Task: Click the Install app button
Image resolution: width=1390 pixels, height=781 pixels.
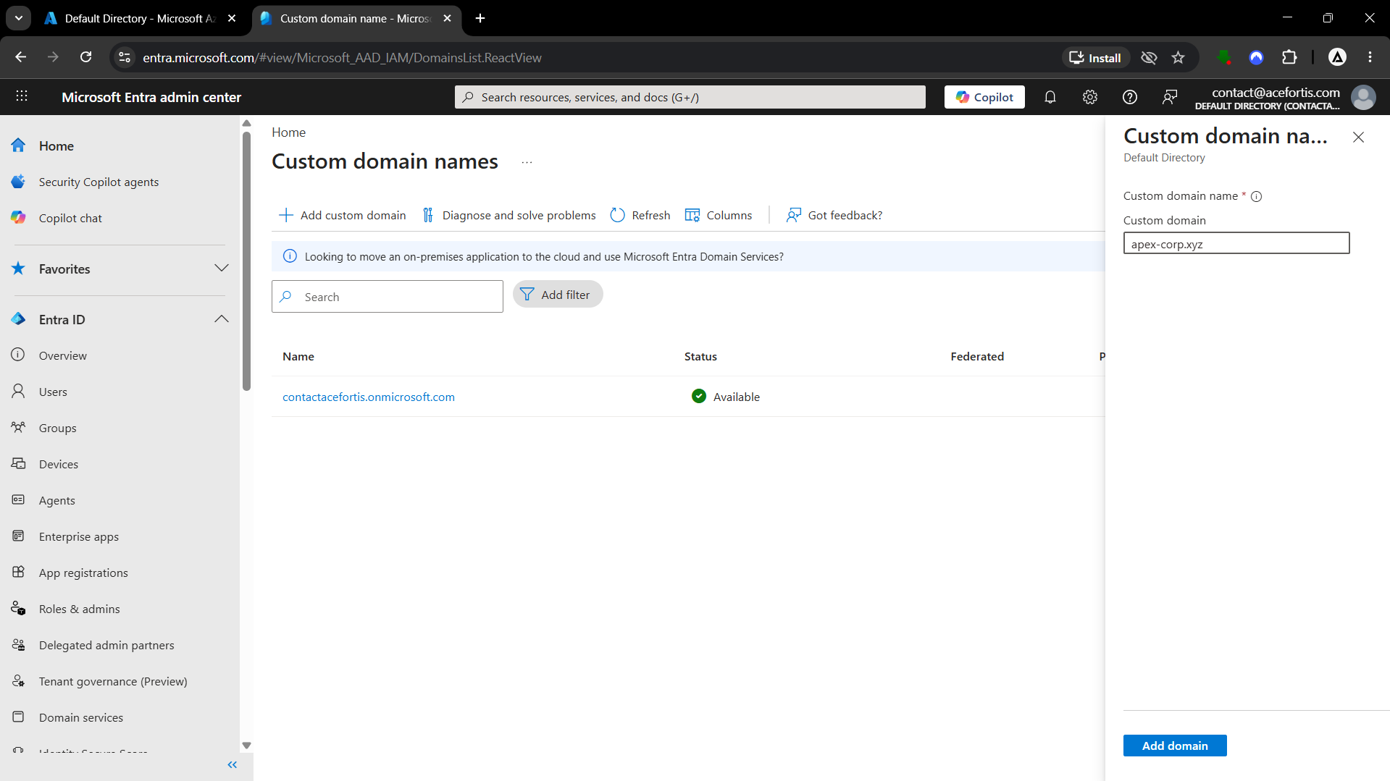Action: tap(1096, 58)
